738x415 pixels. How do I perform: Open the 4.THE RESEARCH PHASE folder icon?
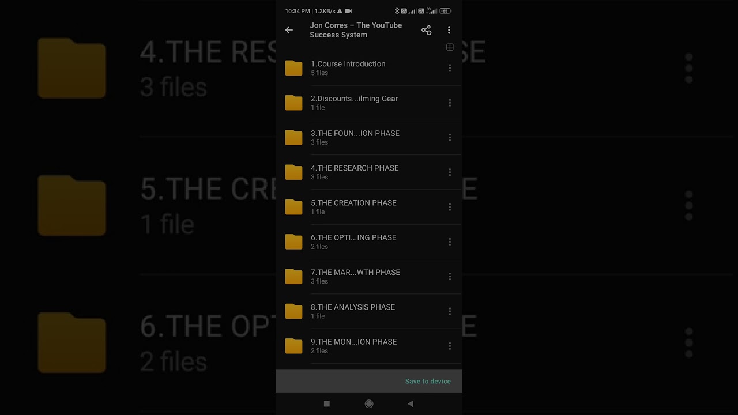pyautogui.click(x=293, y=172)
